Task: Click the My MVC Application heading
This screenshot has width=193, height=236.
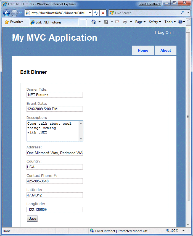Action: point(54,38)
